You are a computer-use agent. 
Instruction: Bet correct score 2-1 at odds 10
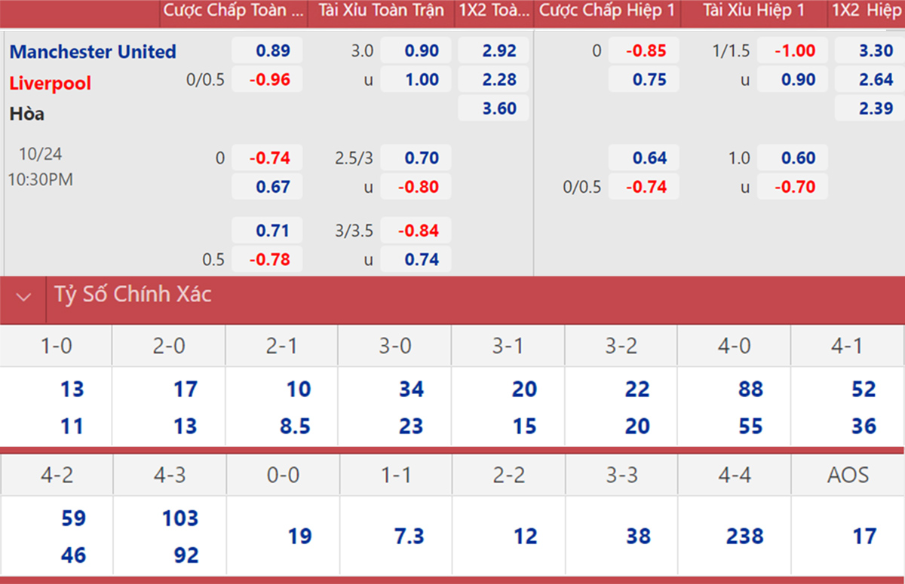tap(298, 390)
